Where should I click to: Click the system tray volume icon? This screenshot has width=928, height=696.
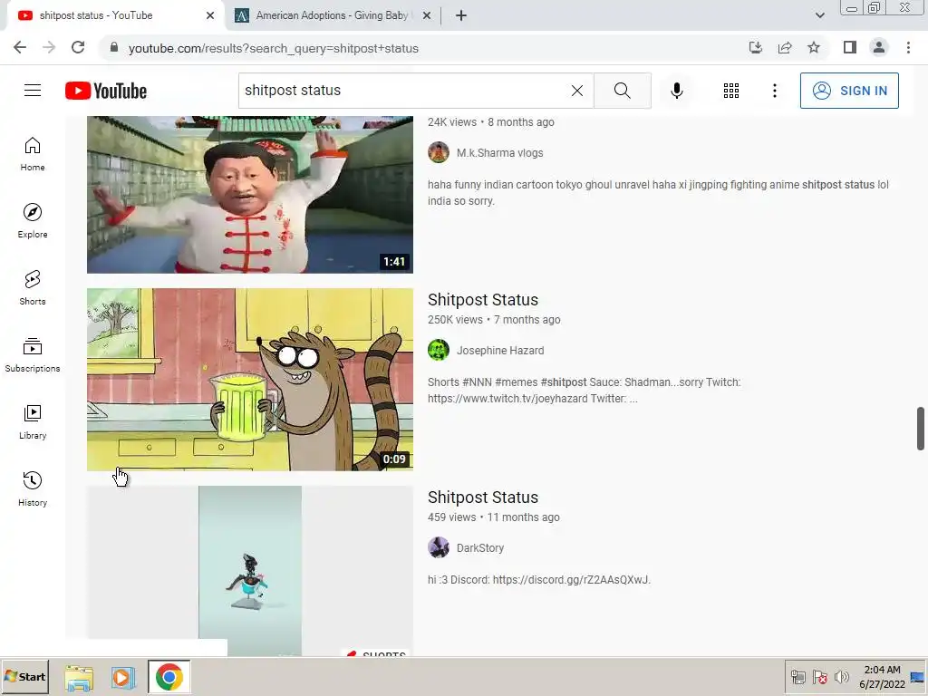(841, 677)
